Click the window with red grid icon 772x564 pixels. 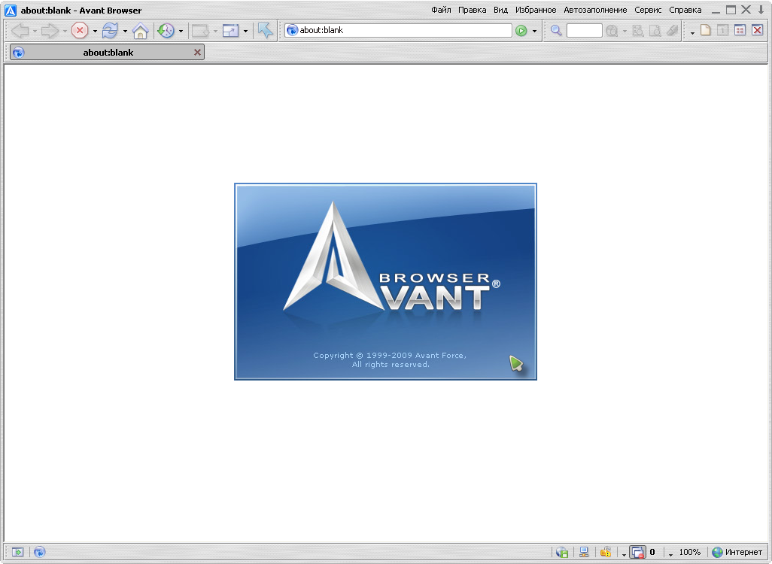740,30
